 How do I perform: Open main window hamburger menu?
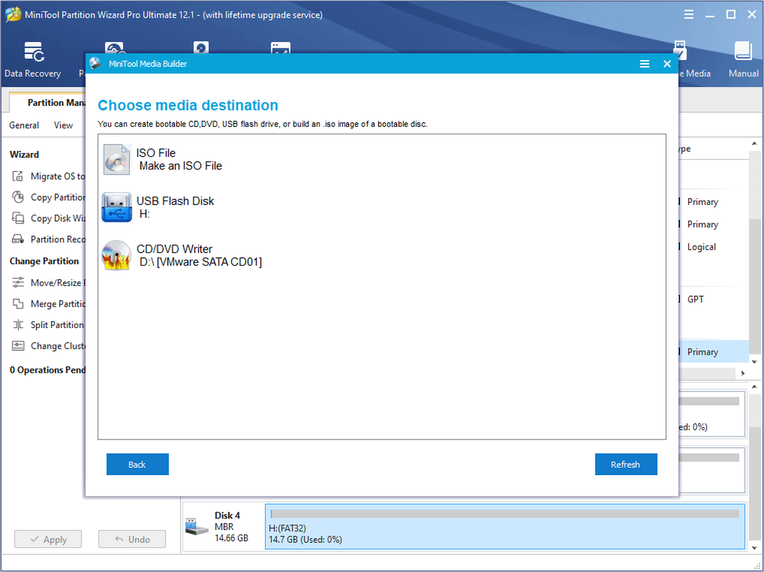pos(689,15)
